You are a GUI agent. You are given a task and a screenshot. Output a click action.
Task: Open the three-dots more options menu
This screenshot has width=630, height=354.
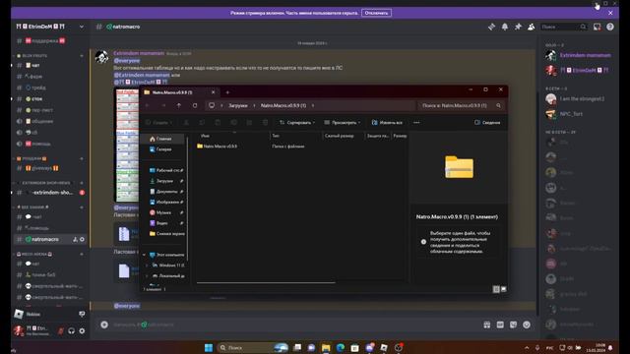(416, 122)
